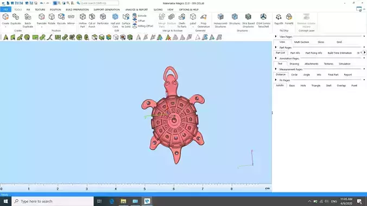Image resolution: width=367 pixels, height=206 pixels.
Task: Click the Mirror tool icon
Action: click(71, 17)
